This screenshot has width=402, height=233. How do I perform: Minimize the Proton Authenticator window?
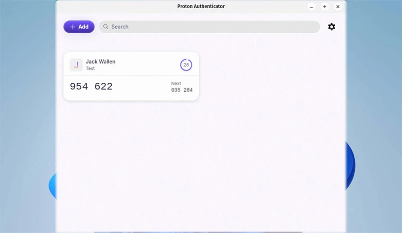click(x=312, y=7)
